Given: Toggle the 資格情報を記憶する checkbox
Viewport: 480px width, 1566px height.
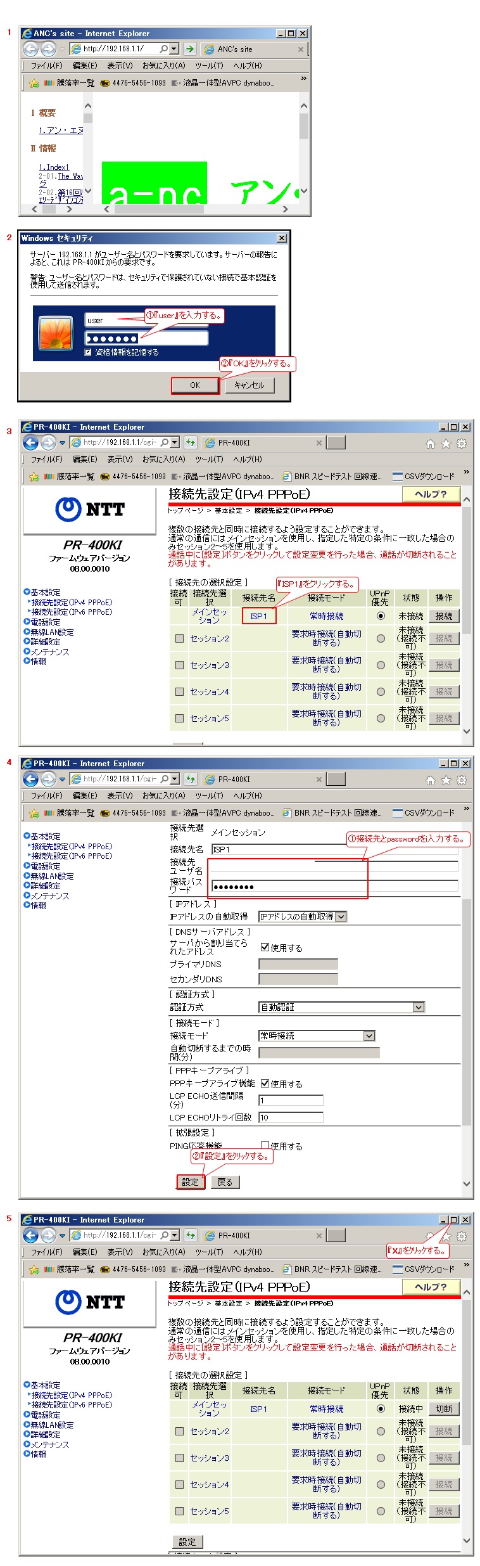Looking at the screenshot, I should coord(88,352).
